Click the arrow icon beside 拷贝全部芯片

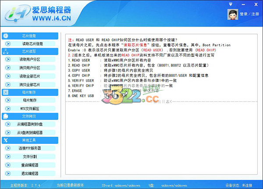8,84
